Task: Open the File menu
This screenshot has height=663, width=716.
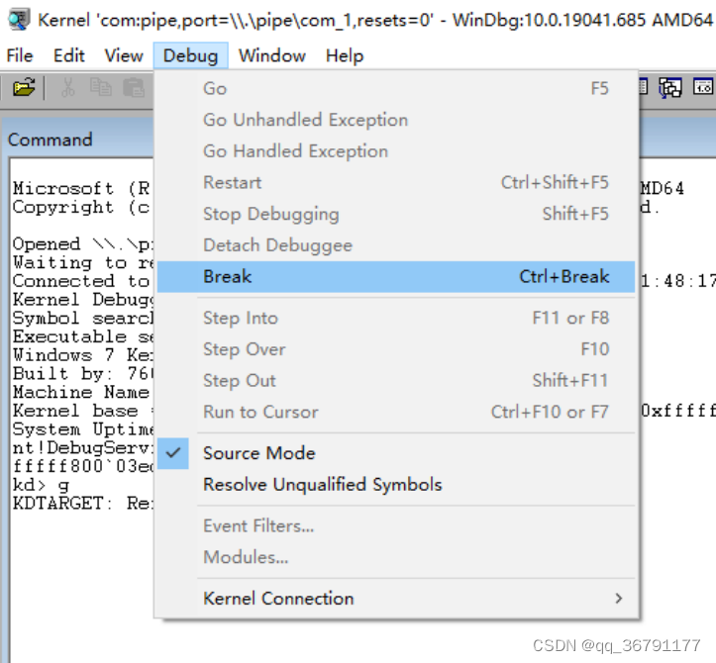Action: 20,55
